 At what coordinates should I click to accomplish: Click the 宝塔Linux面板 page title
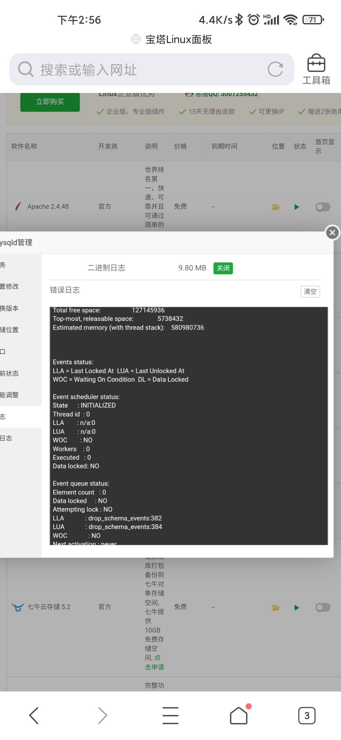pyautogui.click(x=178, y=39)
